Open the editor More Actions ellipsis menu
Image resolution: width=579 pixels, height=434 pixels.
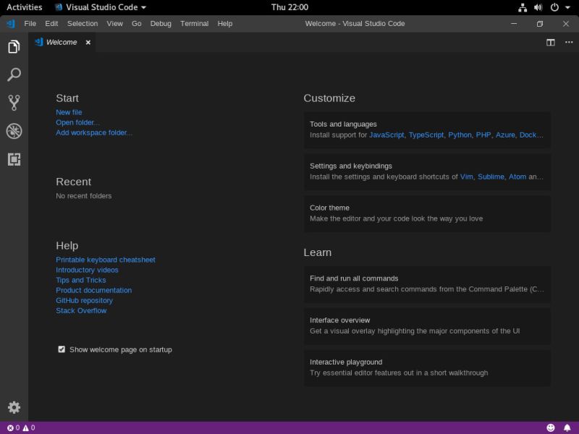(569, 42)
